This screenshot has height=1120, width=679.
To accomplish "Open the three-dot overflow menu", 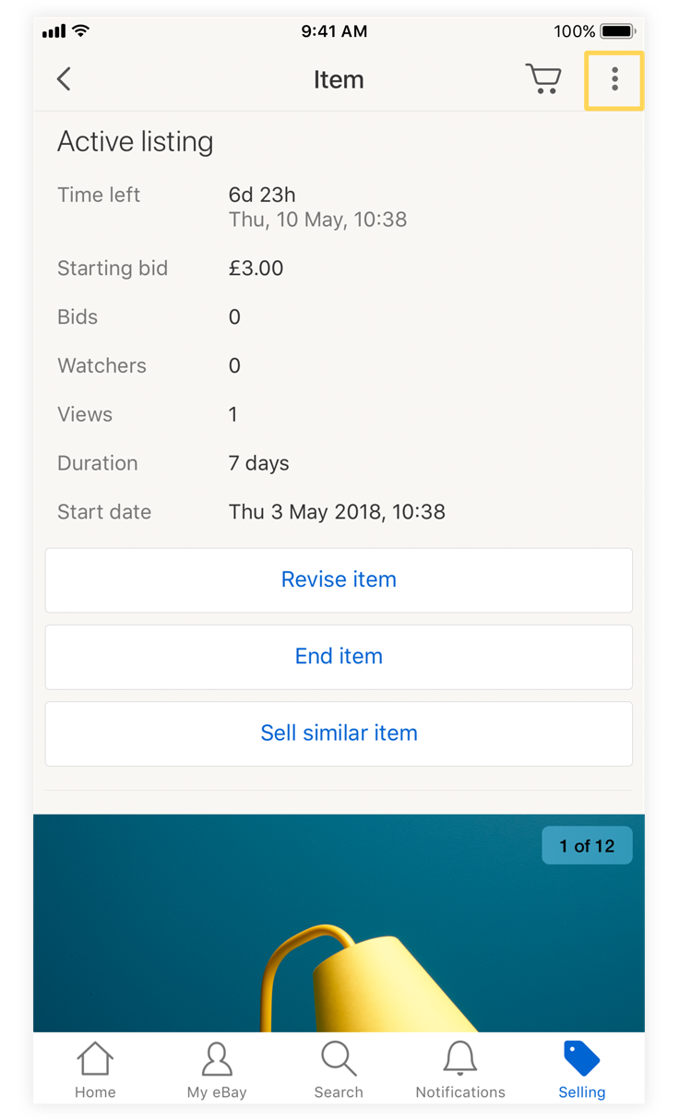I will coord(614,80).
